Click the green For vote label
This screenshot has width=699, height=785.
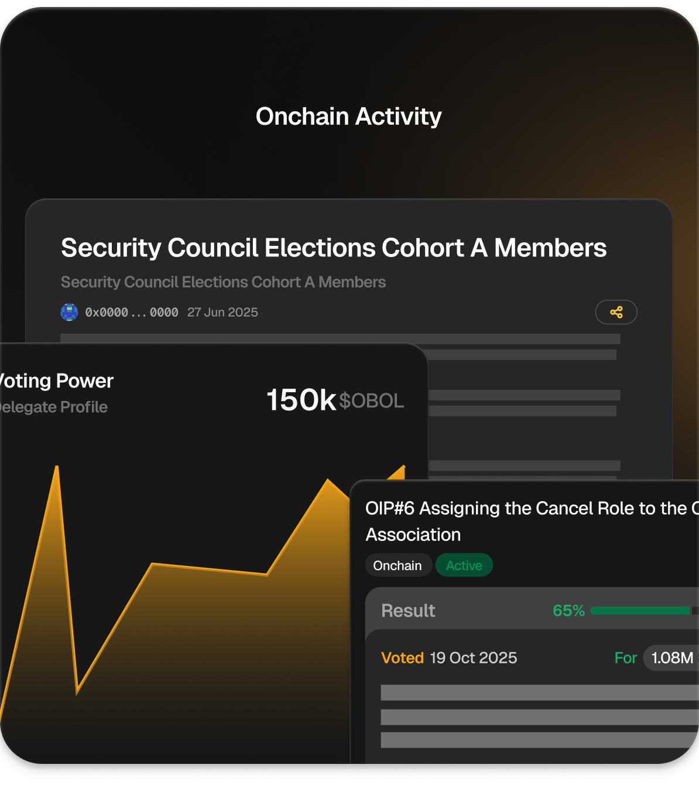tap(625, 658)
